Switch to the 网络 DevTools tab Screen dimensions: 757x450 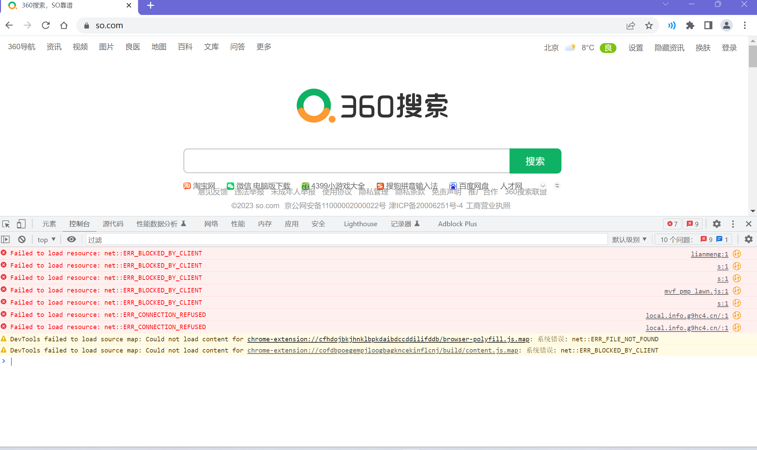(211, 224)
